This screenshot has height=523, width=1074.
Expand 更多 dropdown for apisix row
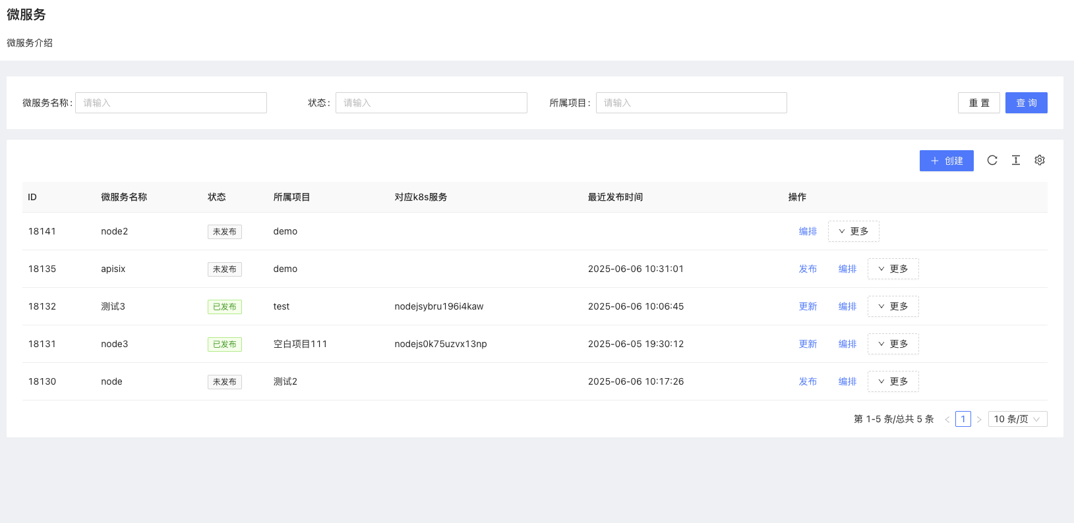point(893,269)
